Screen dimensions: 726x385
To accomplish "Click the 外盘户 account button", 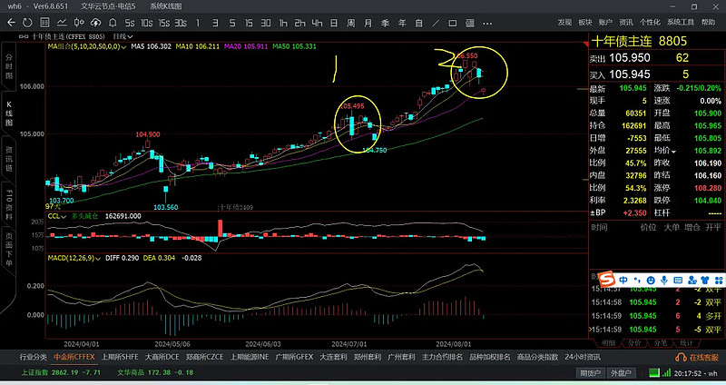I will click(621, 373).
